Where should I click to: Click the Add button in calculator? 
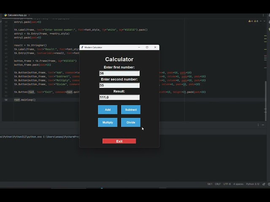pyautogui.click(x=108, y=109)
